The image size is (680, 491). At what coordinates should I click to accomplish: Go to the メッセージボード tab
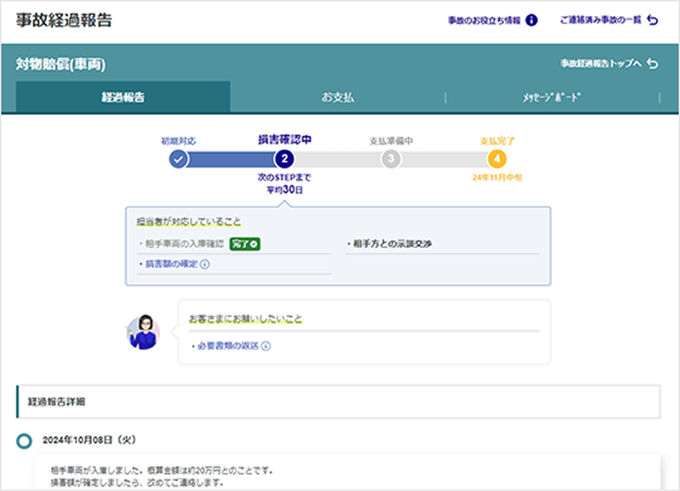[x=552, y=97]
